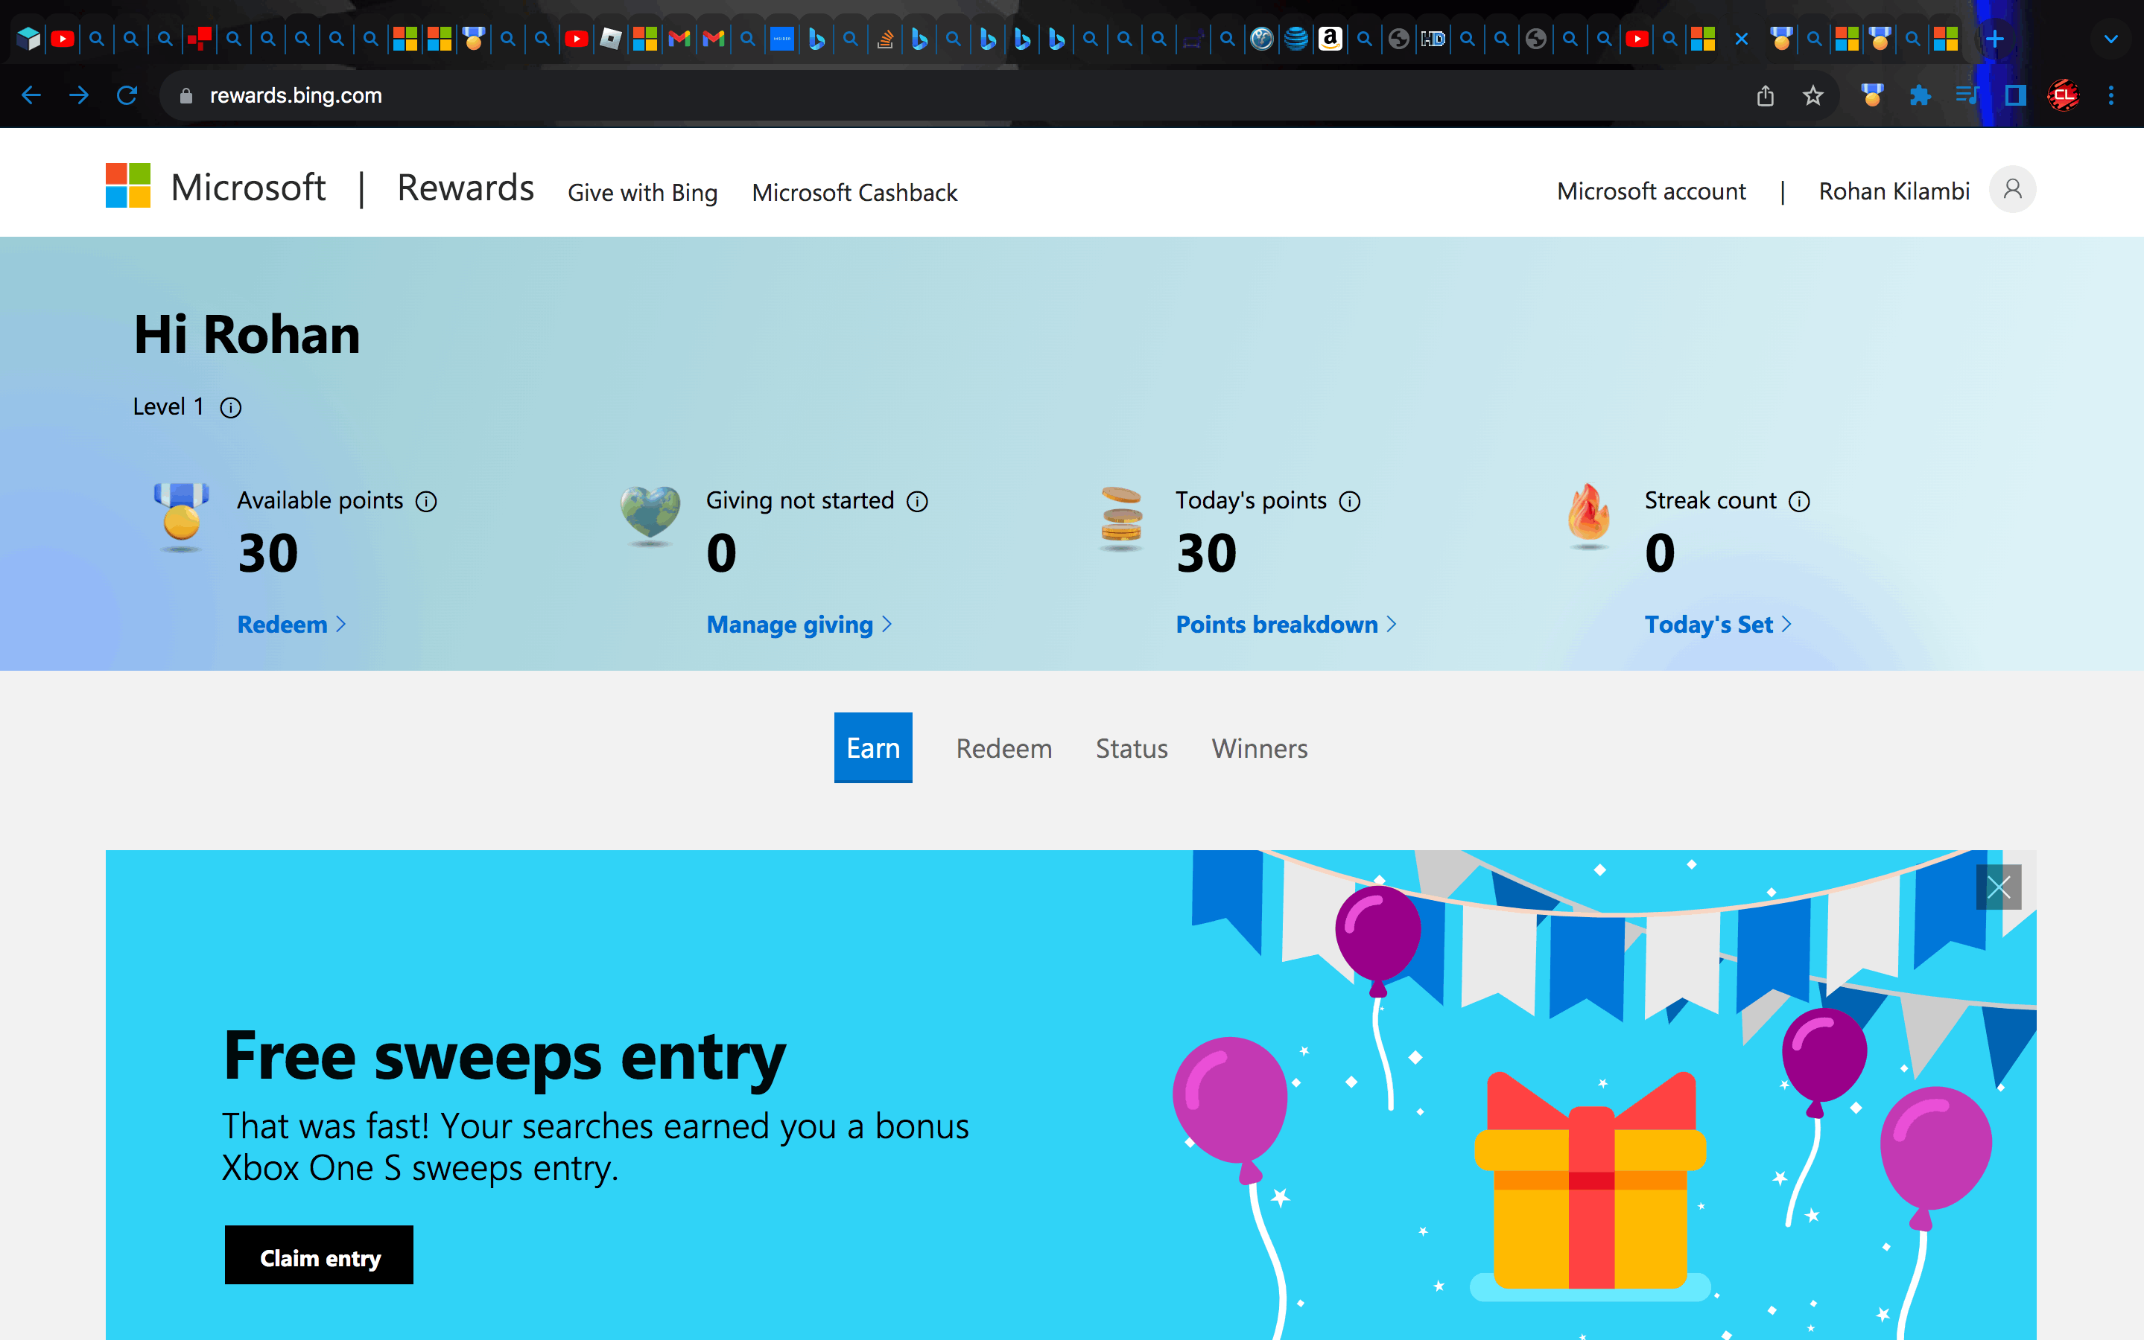Toggle the browser side panel icon
The image size is (2144, 1340).
pos(2015,95)
